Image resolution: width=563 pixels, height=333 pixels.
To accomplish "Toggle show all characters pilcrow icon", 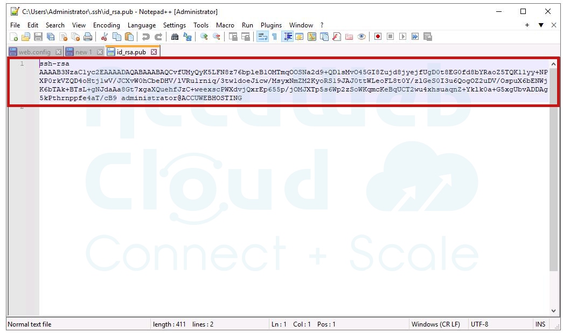I will (274, 37).
